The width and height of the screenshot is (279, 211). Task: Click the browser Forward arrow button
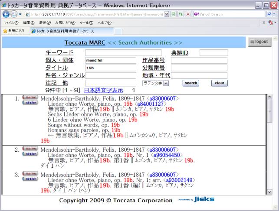pos(14,14)
